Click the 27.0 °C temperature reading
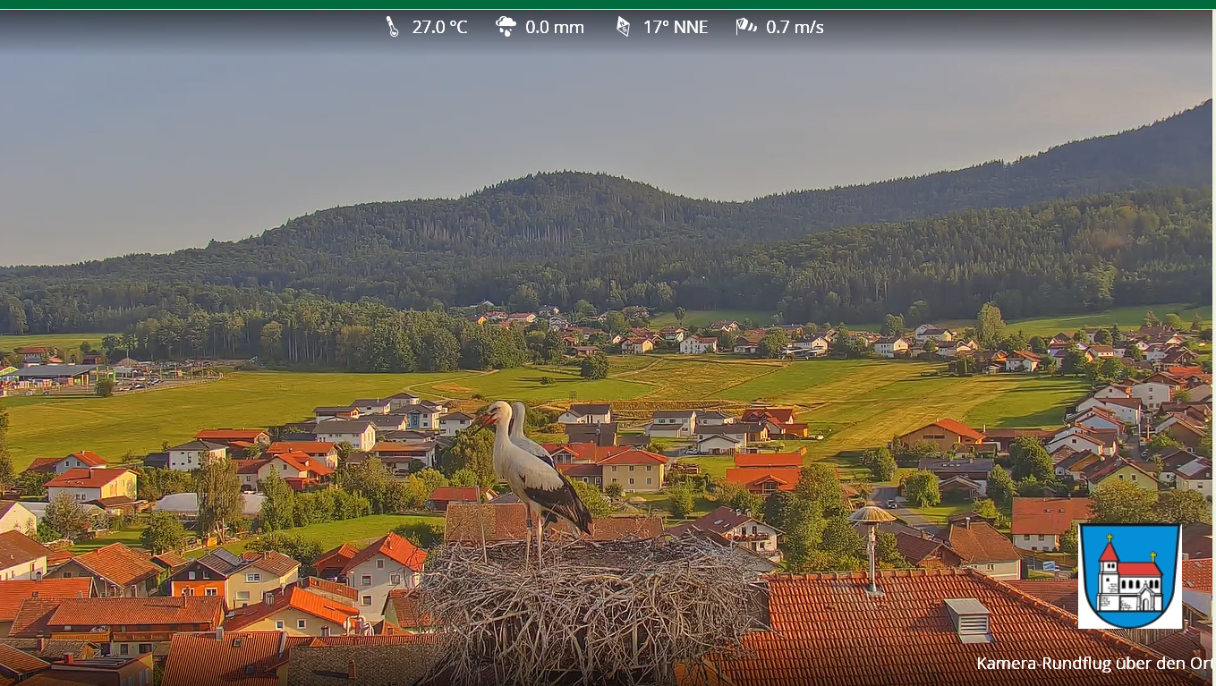This screenshot has width=1216, height=686. pos(439,28)
